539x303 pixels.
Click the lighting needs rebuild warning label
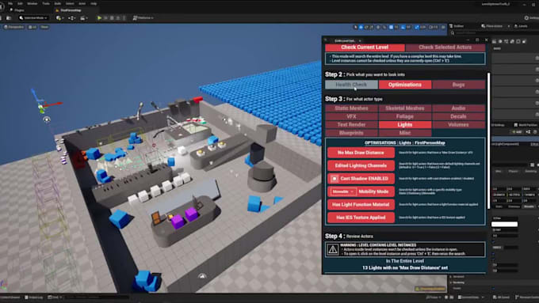tap(430, 289)
